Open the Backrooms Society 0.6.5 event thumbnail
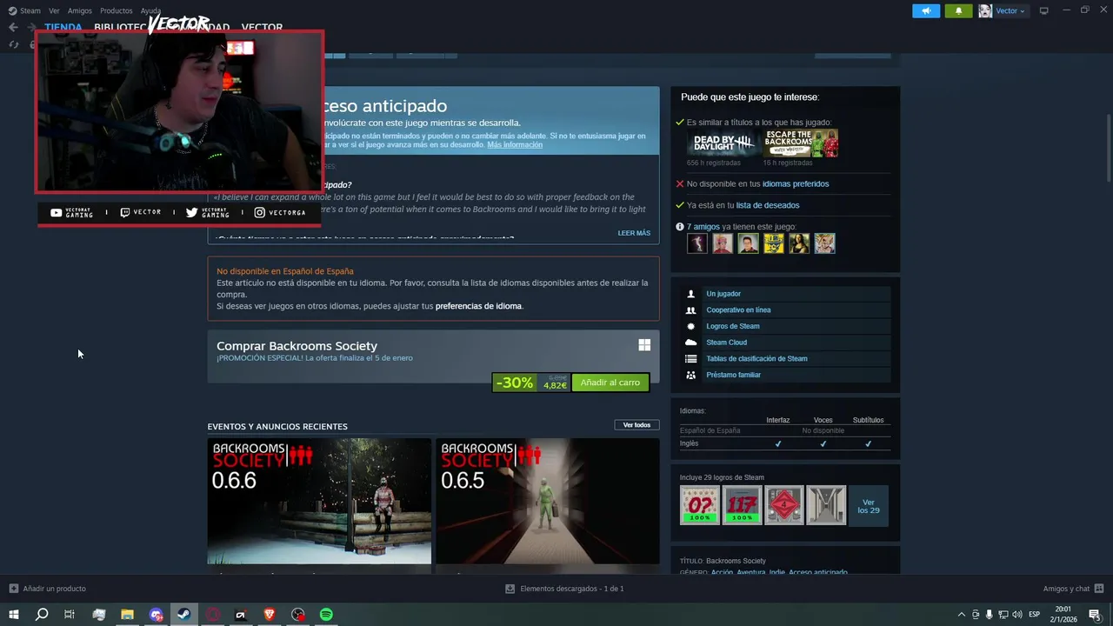This screenshot has width=1113, height=626. pos(548,501)
